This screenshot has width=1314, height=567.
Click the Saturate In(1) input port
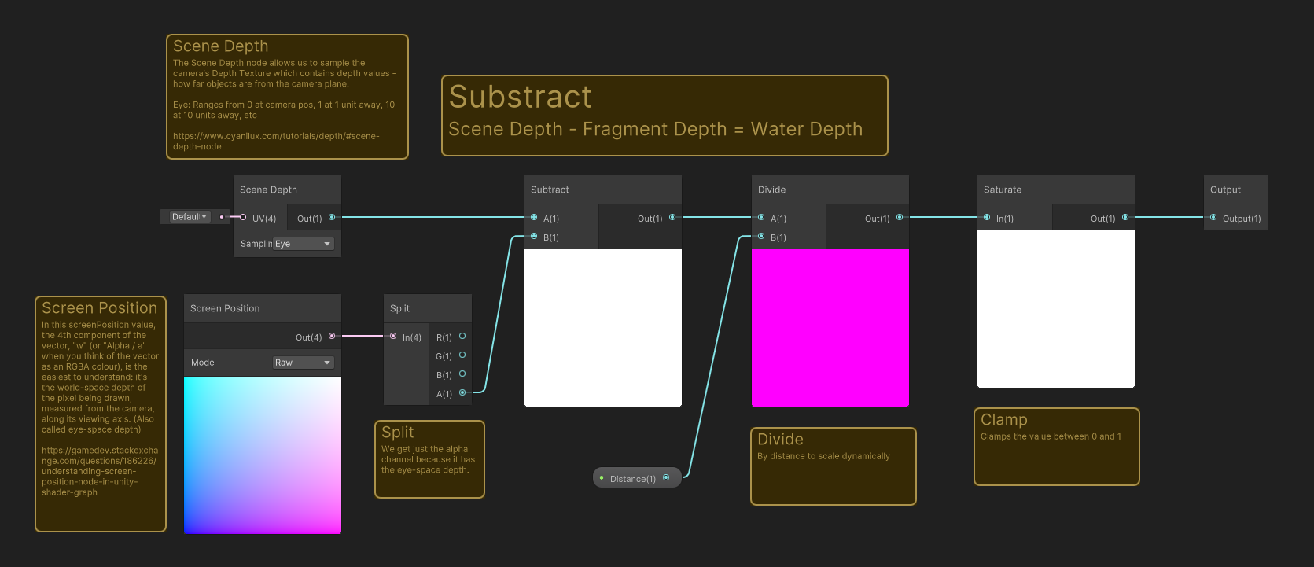point(987,217)
